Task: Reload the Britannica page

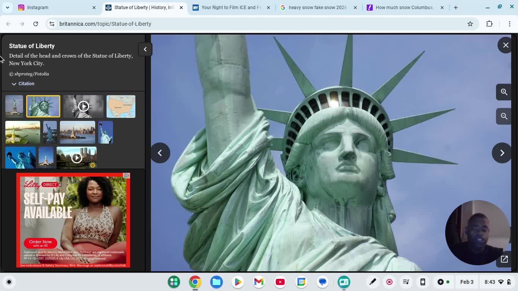Action: tap(36, 24)
